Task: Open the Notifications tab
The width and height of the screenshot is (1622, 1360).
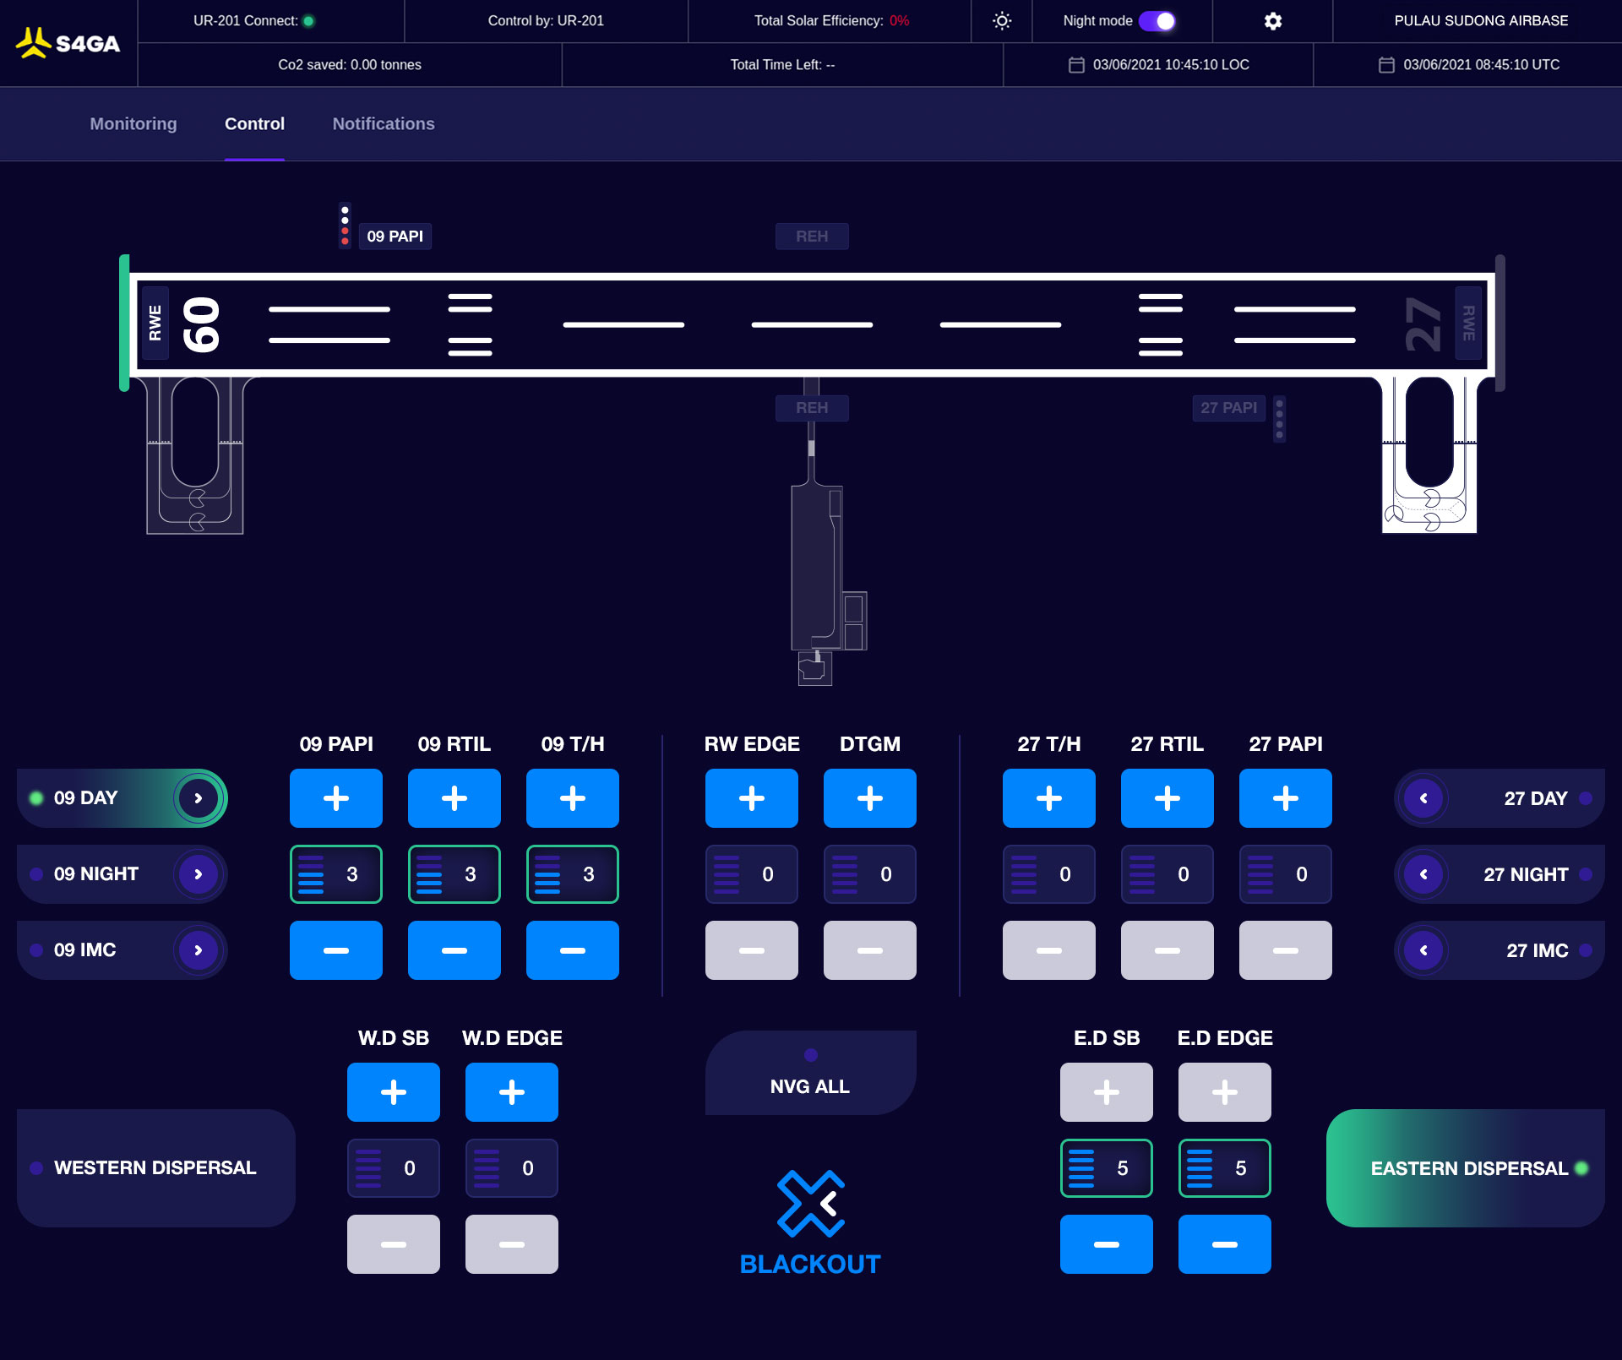Action: (384, 124)
